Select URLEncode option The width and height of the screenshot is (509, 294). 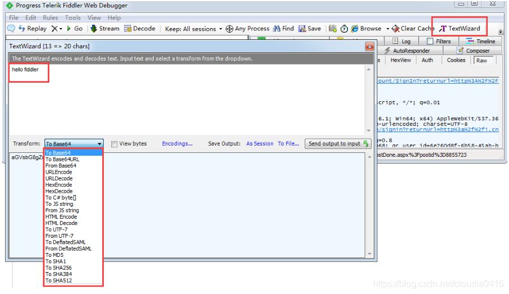click(x=74, y=172)
